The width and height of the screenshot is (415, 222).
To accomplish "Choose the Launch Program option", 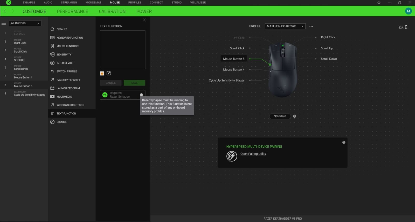I will tap(68, 88).
